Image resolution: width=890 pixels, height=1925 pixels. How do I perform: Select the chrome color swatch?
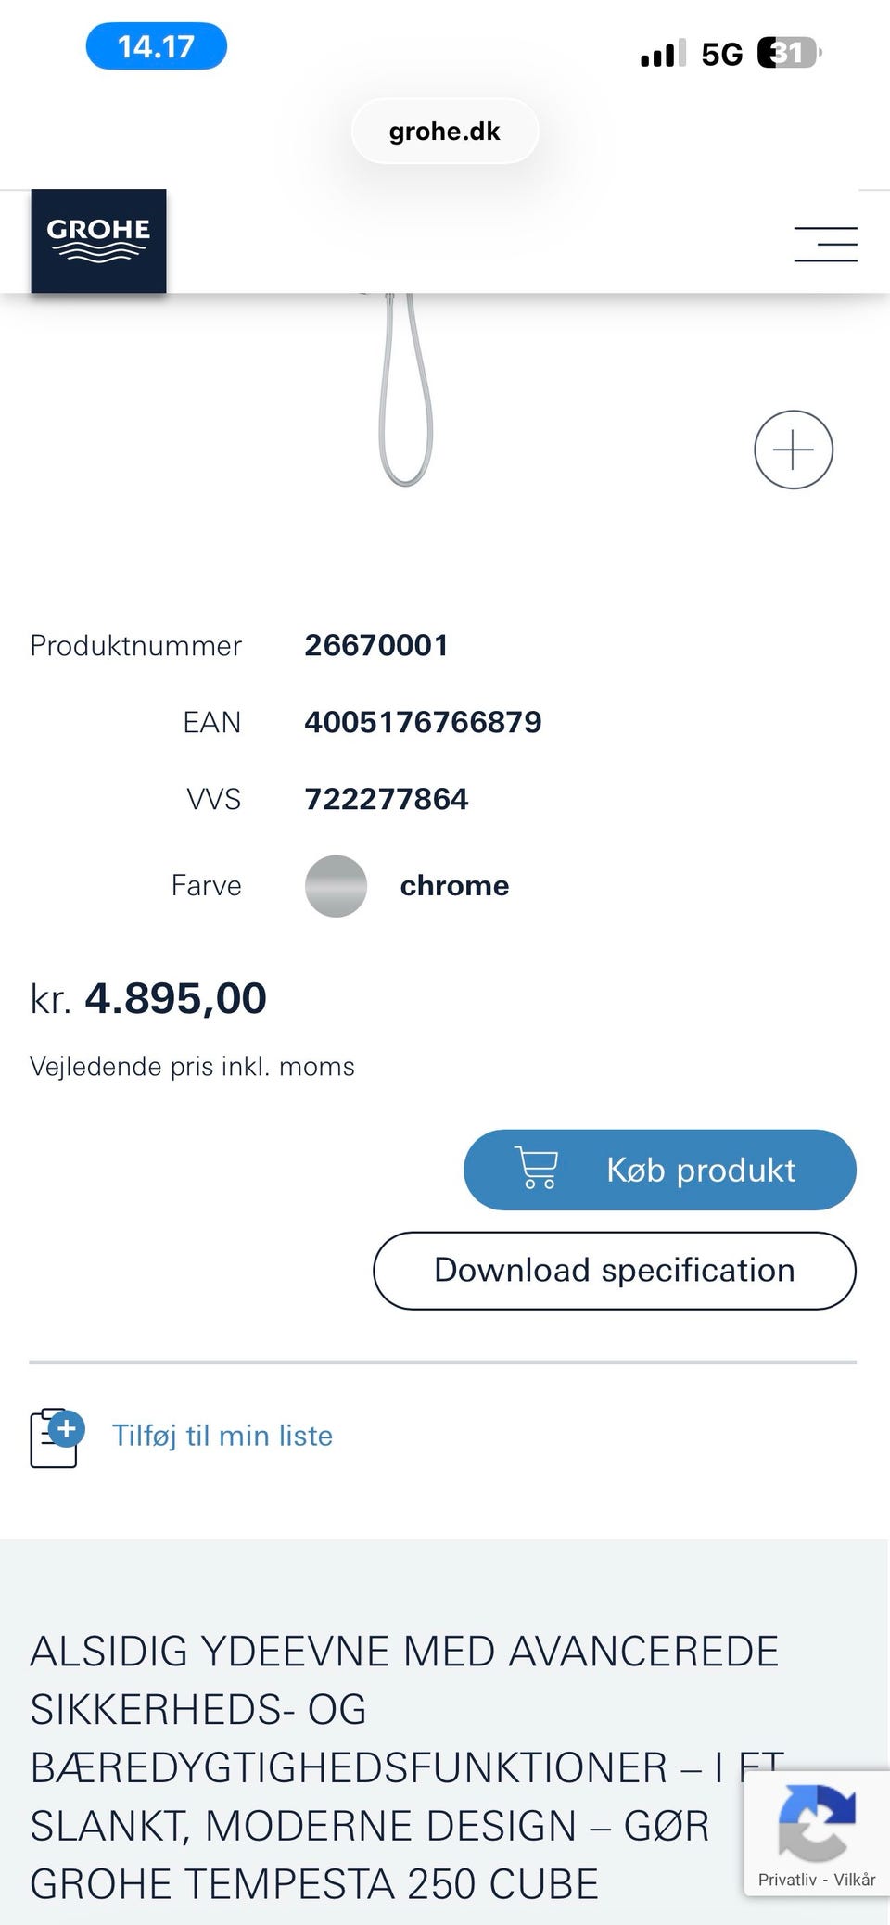tap(336, 886)
